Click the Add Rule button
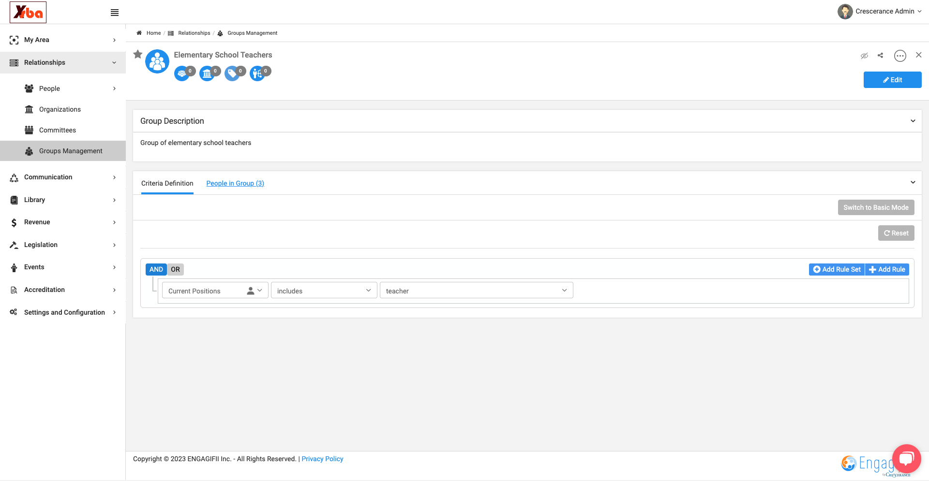This screenshot has height=481, width=929. point(887,269)
